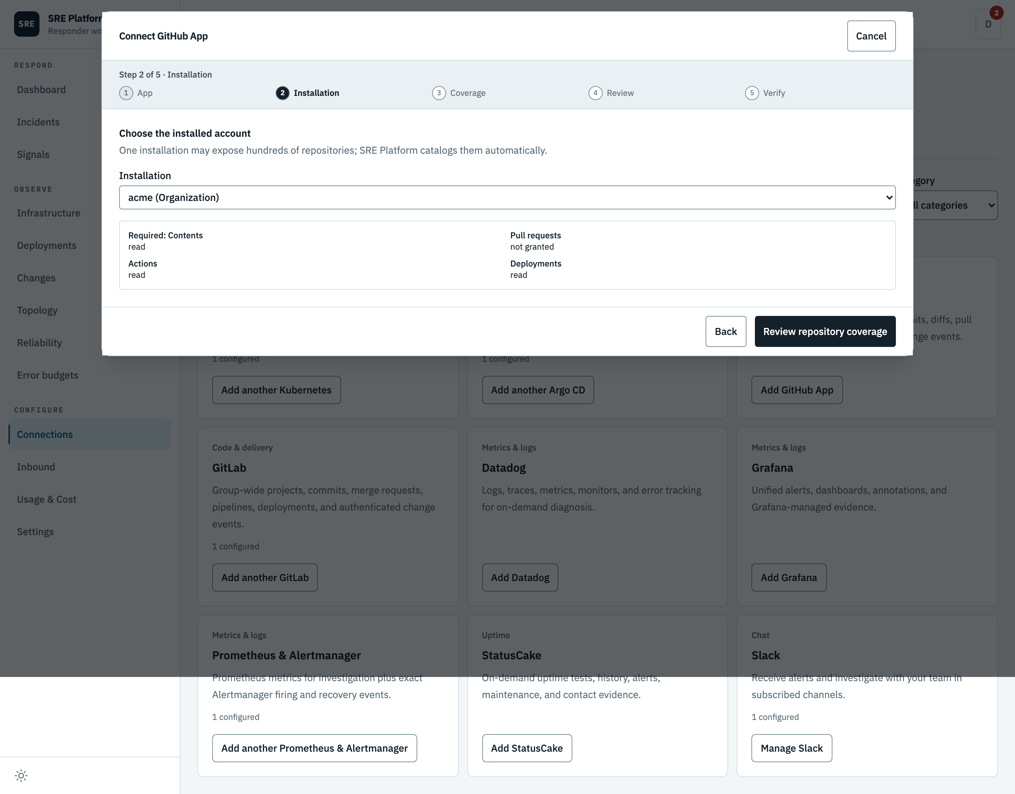Click the StatusCake card title
The width and height of the screenshot is (1015, 794).
click(512, 655)
